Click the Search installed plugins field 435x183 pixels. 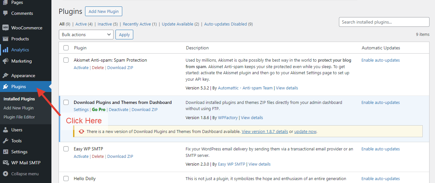click(x=384, y=22)
